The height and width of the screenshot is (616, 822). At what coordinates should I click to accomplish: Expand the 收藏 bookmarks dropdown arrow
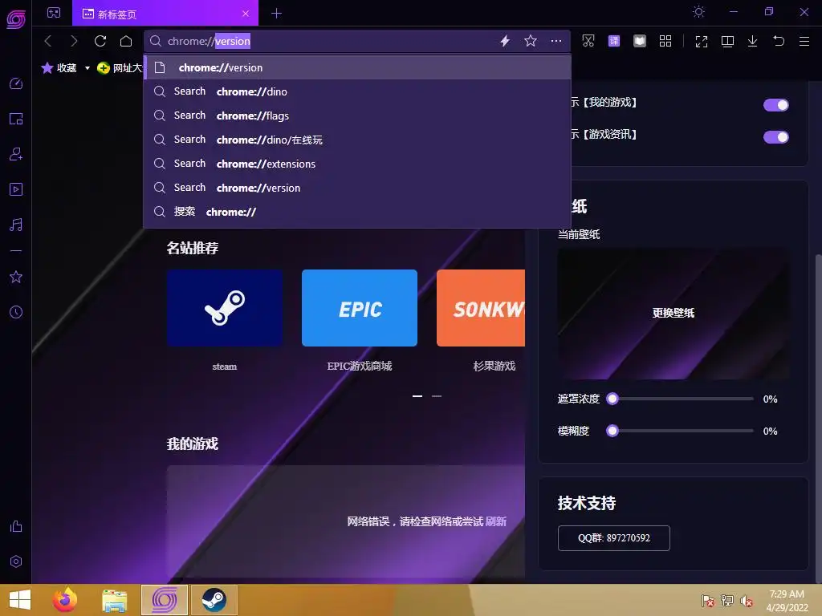[87, 68]
